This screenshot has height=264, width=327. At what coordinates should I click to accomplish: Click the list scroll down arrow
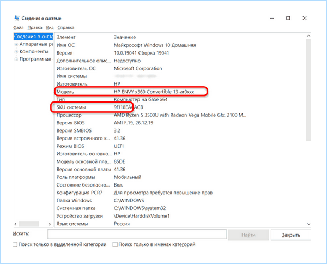[x=309, y=224]
